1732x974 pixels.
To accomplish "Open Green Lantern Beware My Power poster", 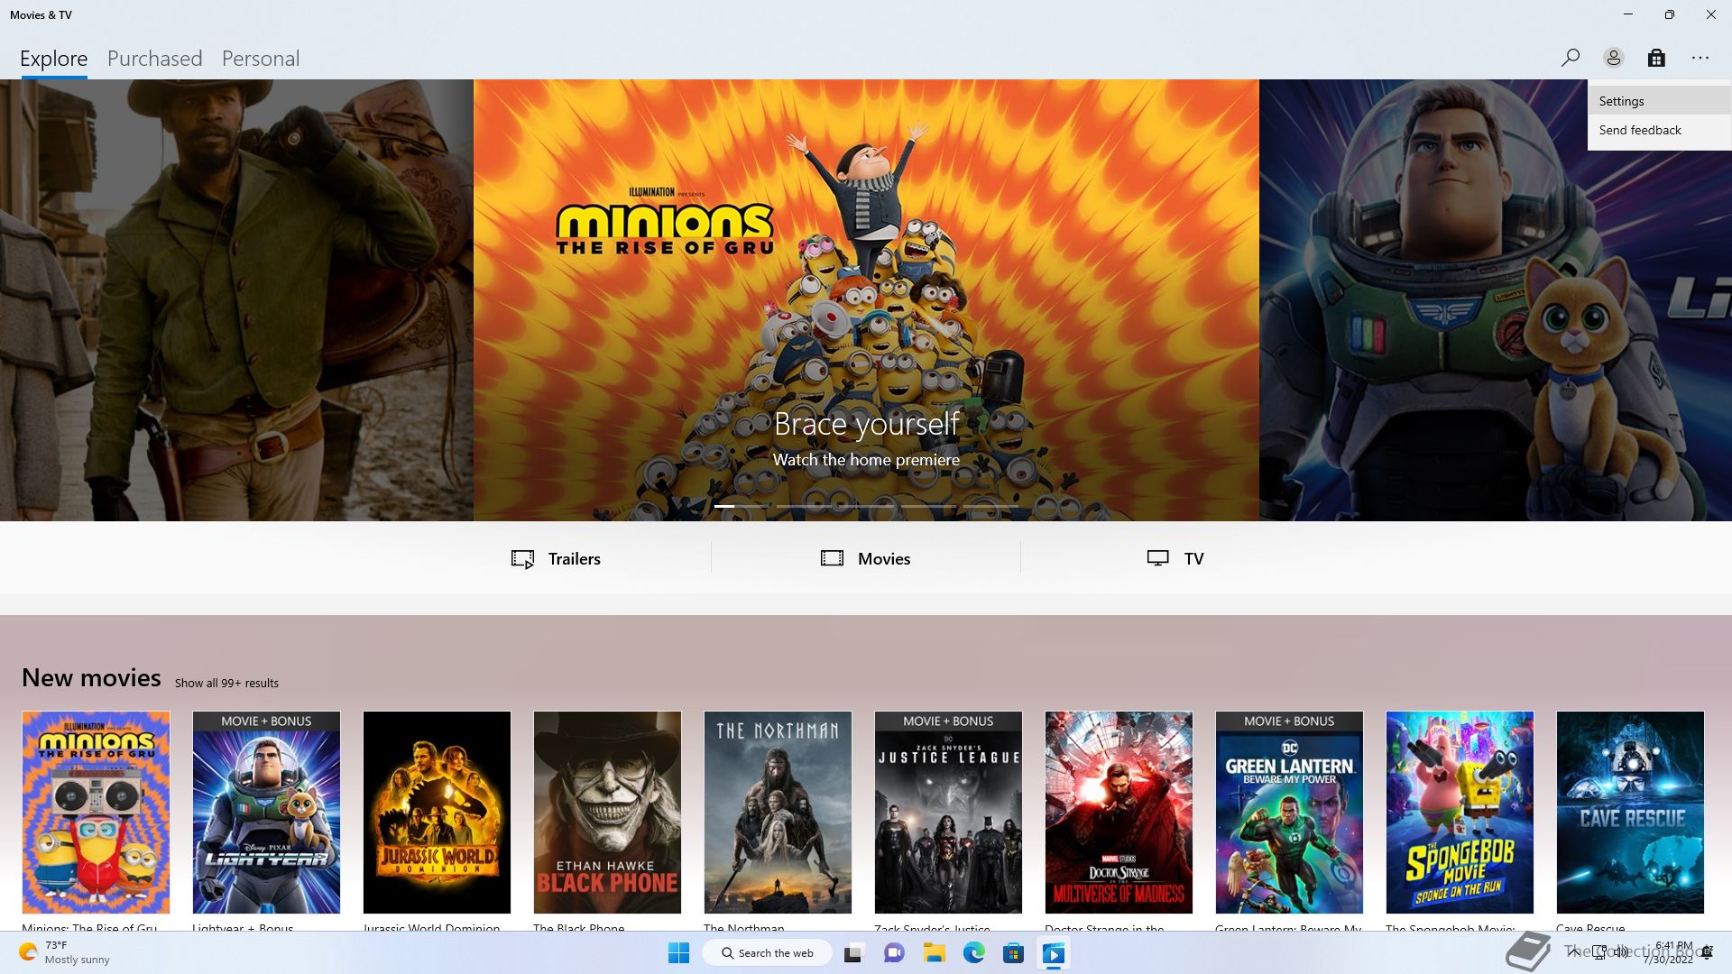I will [1289, 812].
